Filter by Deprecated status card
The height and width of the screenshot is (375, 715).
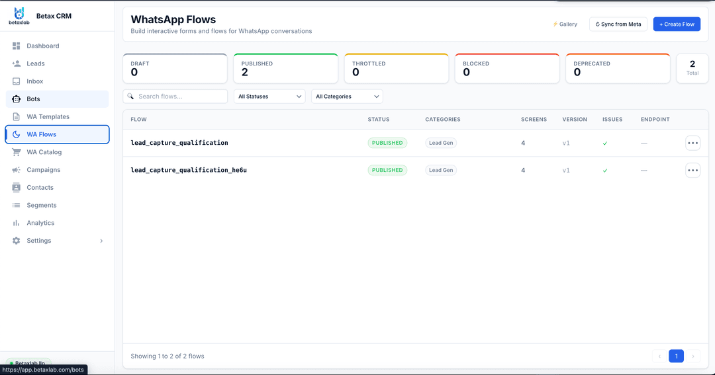[618, 68]
